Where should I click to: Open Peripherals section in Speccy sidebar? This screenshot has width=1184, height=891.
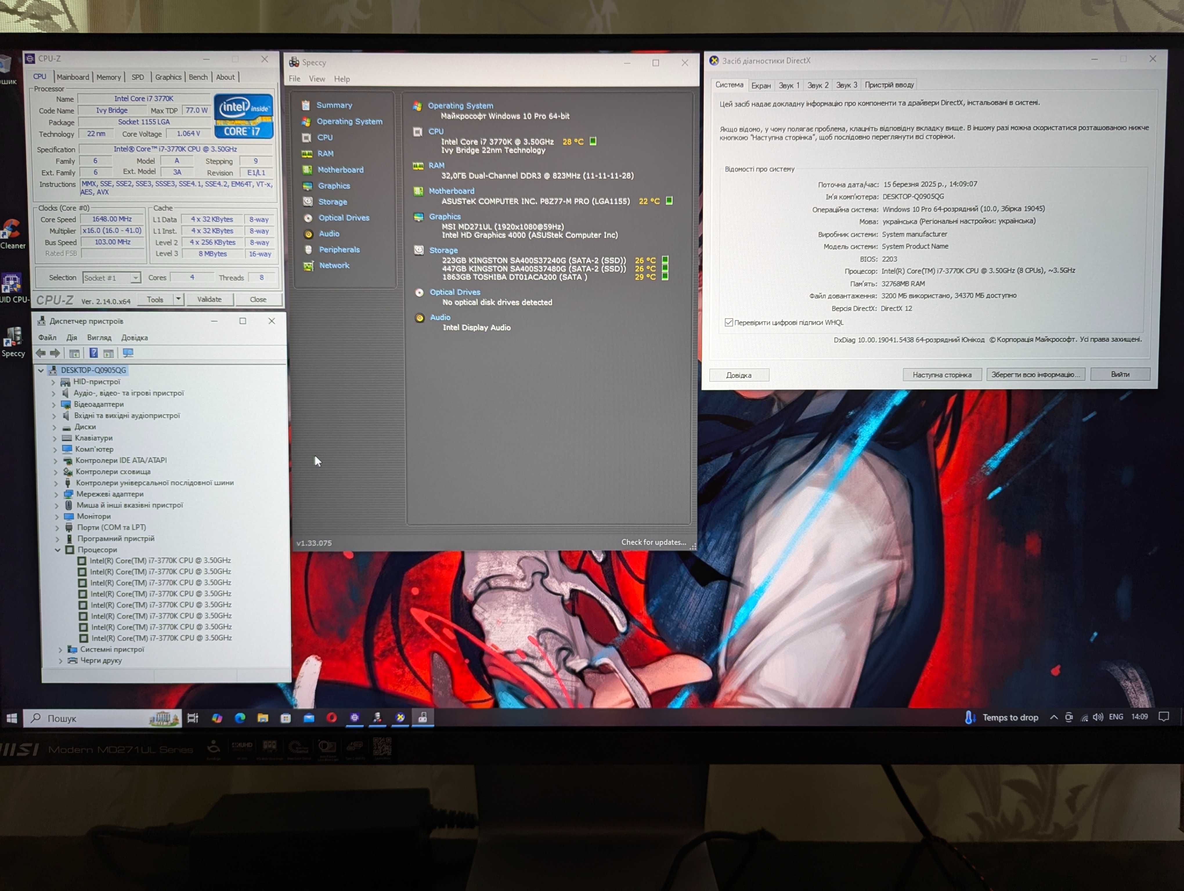(339, 250)
